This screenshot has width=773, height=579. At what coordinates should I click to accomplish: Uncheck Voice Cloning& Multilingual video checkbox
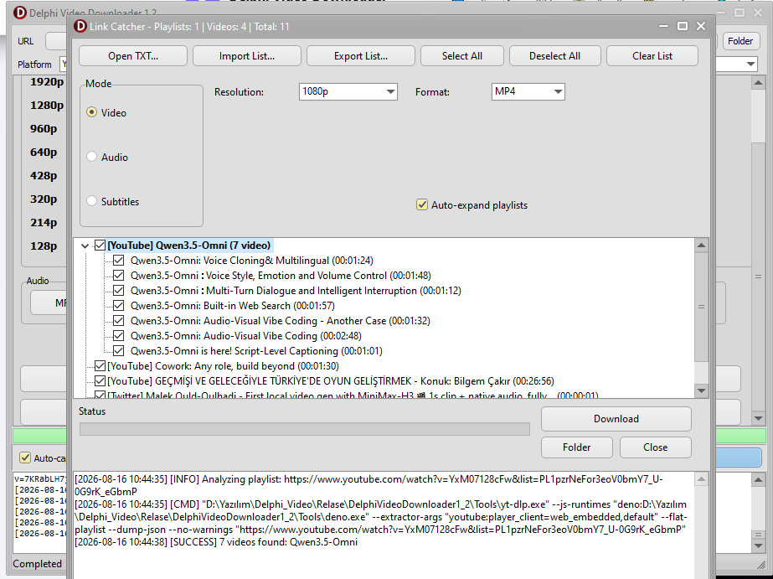118,261
